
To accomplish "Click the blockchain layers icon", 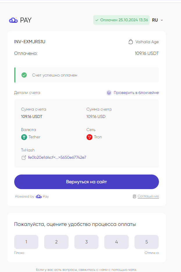I will [x=109, y=93].
